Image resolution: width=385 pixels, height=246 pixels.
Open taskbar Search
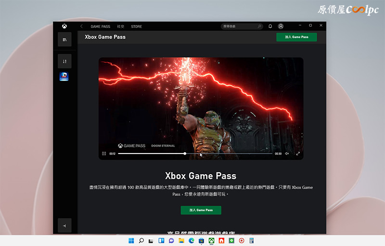tap(141, 241)
